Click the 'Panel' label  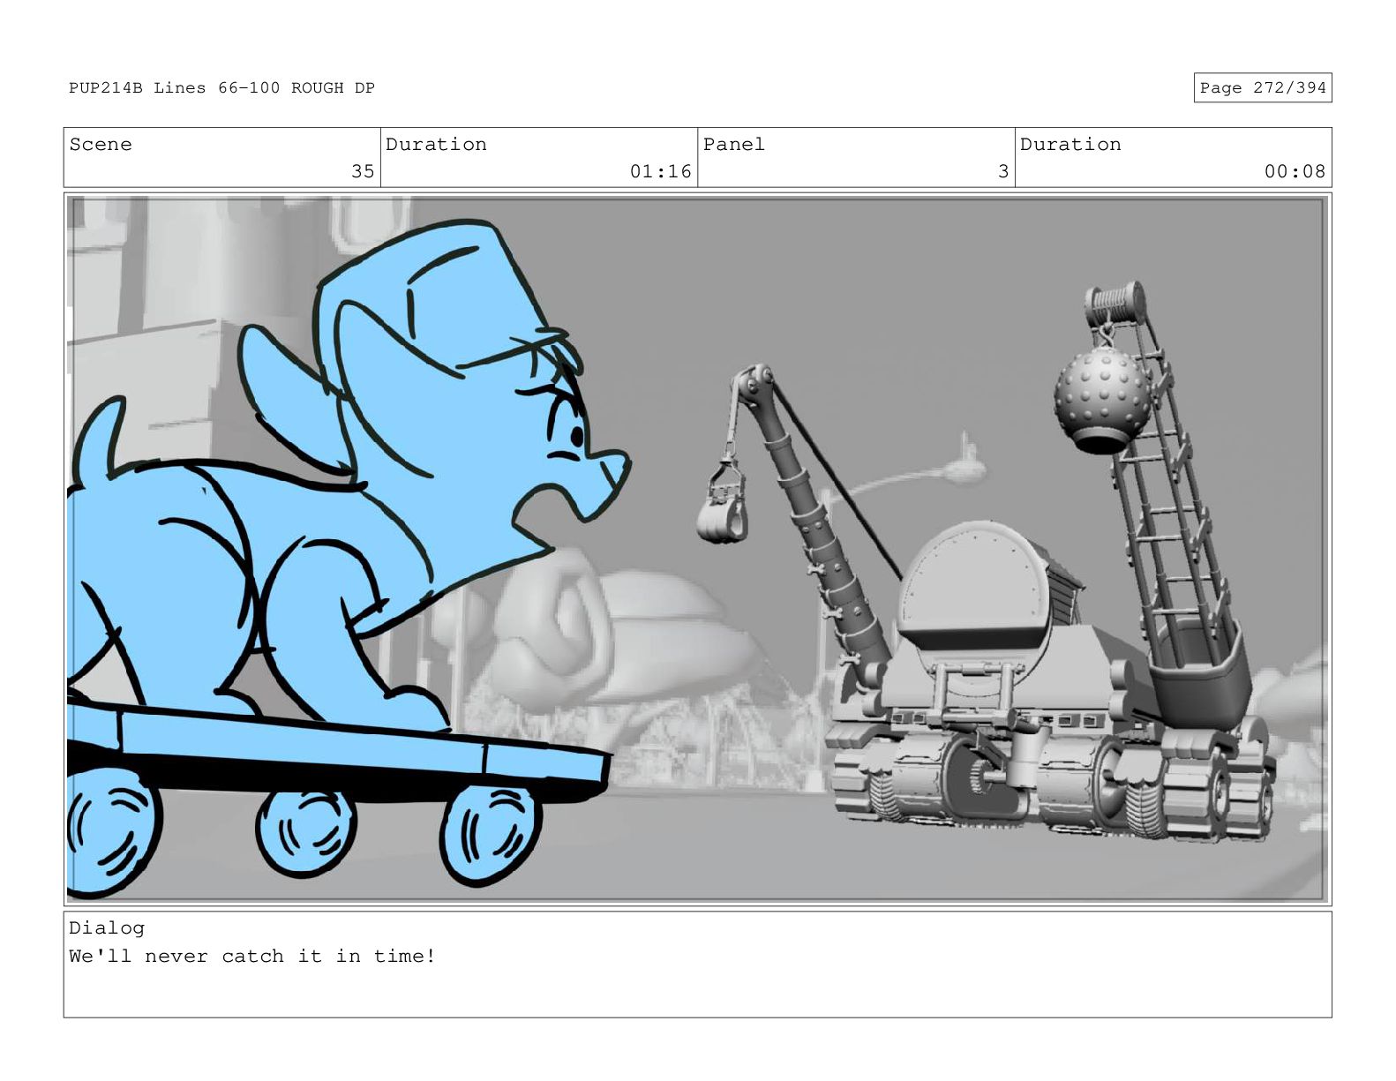pyautogui.click(x=733, y=144)
